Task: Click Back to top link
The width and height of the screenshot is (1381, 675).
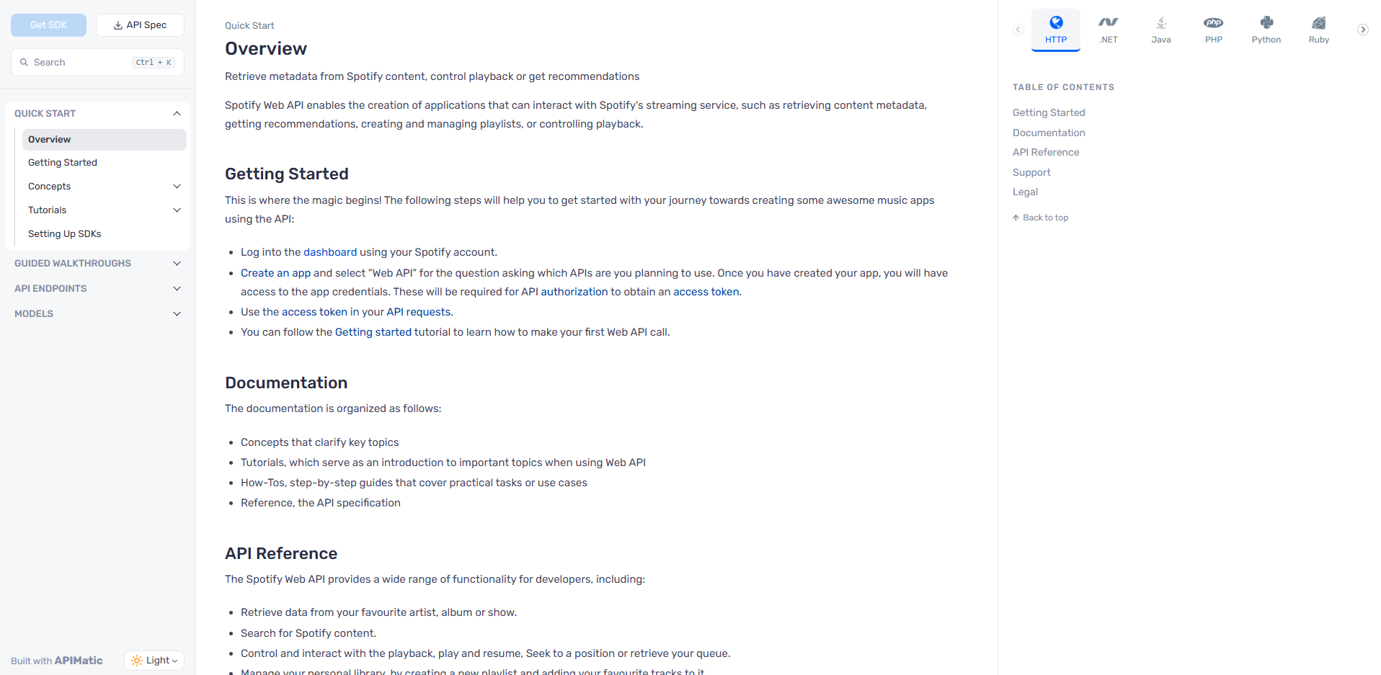Action: click(1040, 218)
